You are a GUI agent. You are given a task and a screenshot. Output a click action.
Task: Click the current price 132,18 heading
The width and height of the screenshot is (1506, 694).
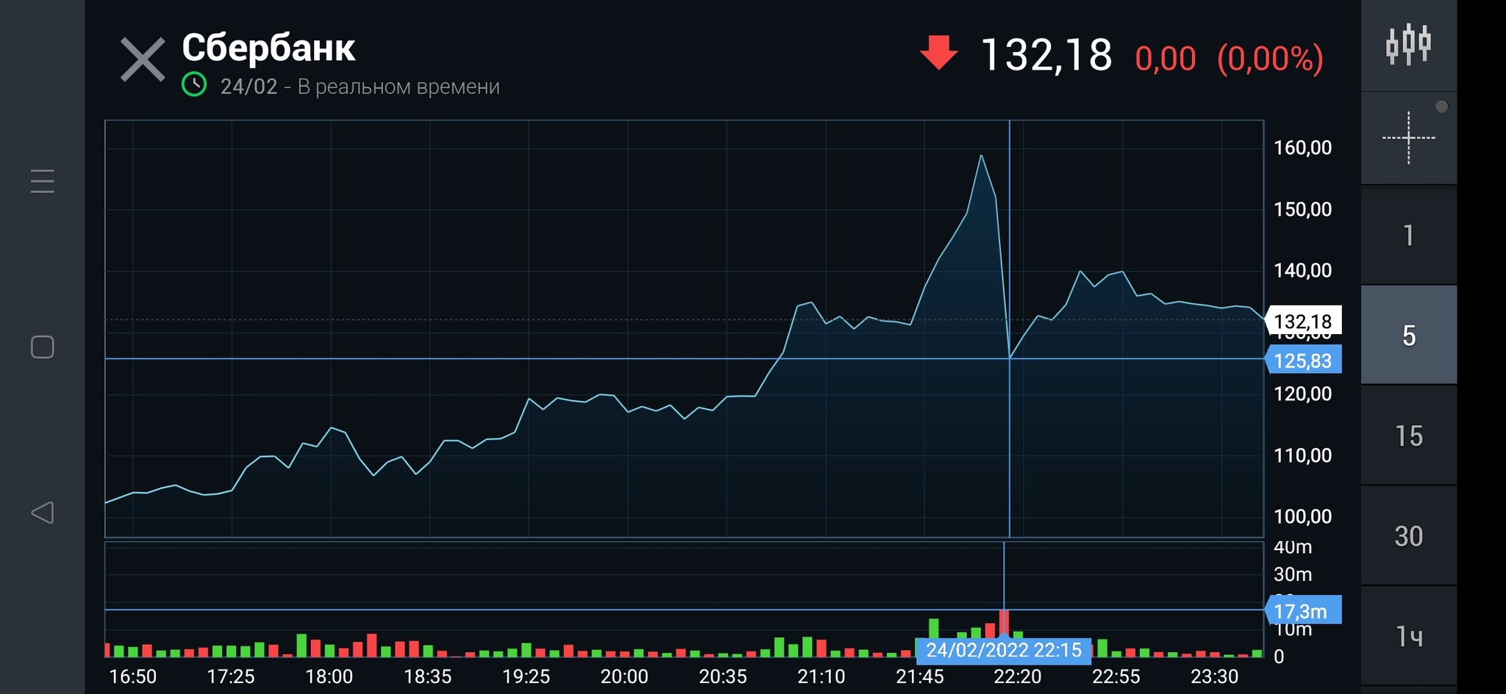[x=1046, y=55]
